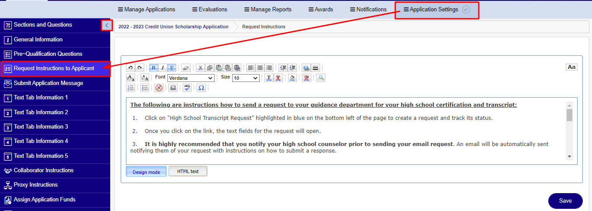Open Submit Application Message
The height and width of the screenshot is (211, 592).
click(55, 83)
